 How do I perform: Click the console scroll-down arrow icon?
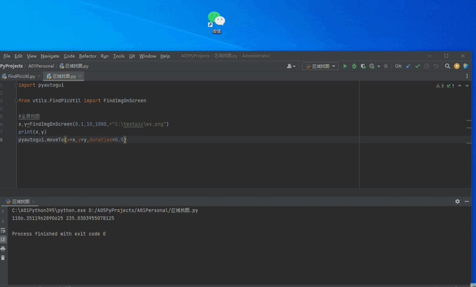click(x=3, y=221)
